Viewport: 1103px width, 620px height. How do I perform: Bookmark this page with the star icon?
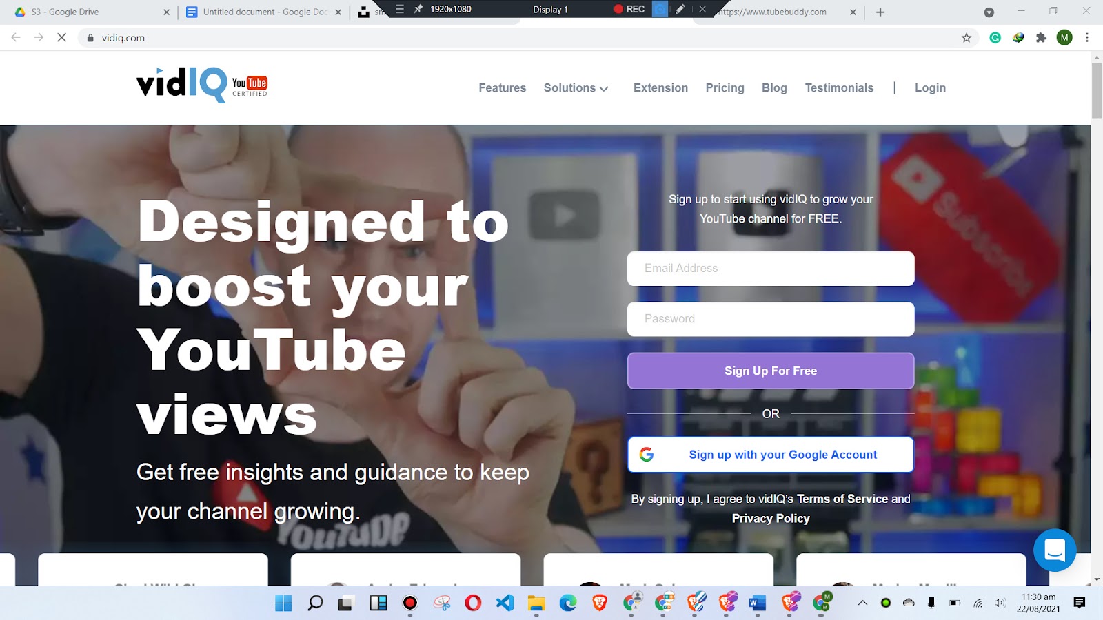click(967, 38)
